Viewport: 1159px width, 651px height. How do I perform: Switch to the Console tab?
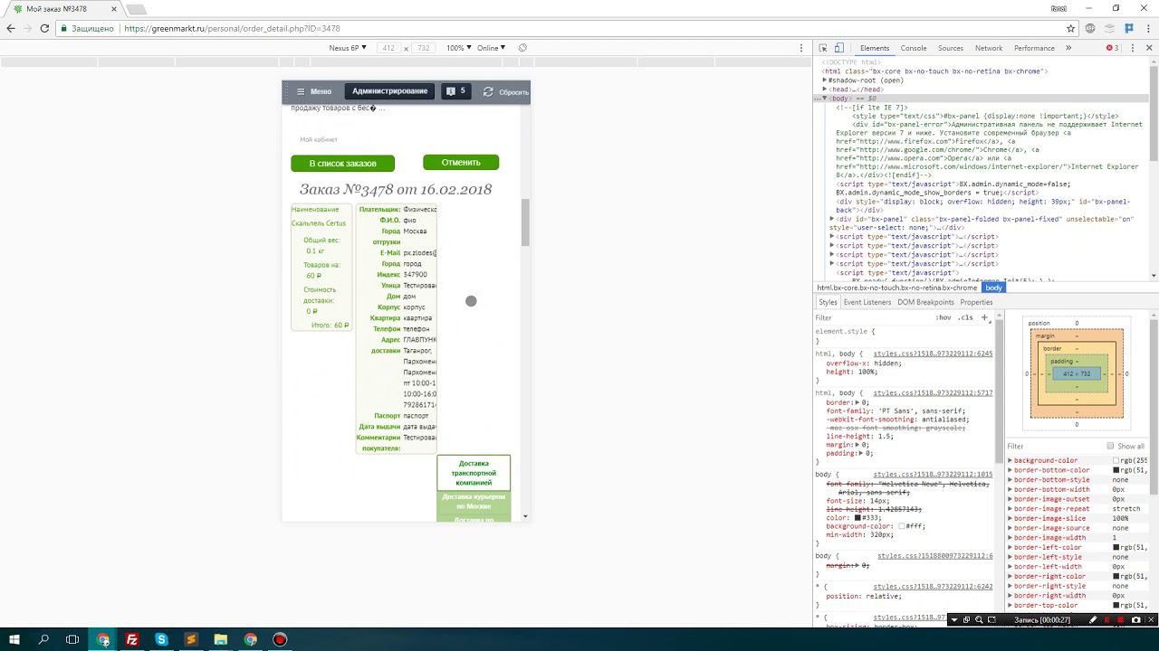(913, 48)
